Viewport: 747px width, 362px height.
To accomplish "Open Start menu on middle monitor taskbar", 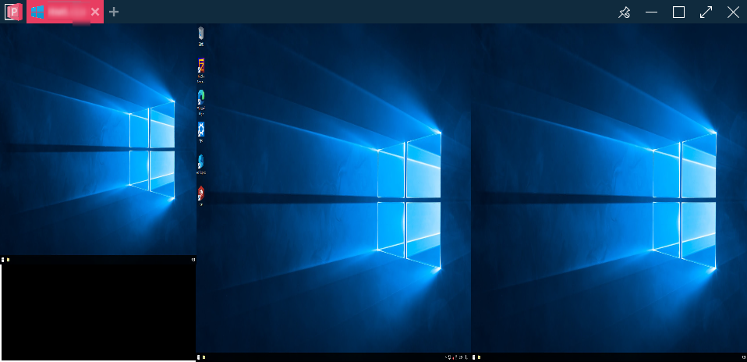I will (199, 357).
